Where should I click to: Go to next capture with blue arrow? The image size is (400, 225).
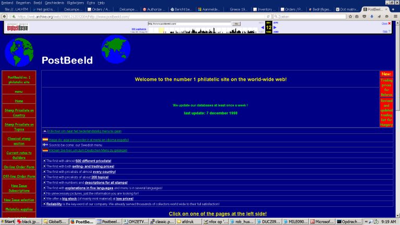pos(275,27)
